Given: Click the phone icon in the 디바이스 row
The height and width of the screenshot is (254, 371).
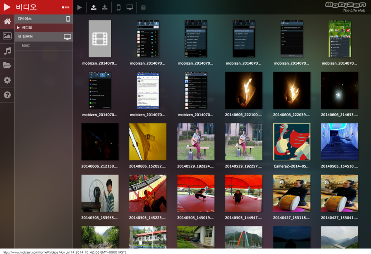Looking at the screenshot, I should [x=68, y=19].
